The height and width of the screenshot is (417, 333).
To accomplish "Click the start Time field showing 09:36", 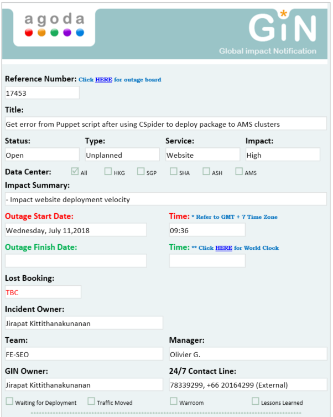I will coord(207,230).
